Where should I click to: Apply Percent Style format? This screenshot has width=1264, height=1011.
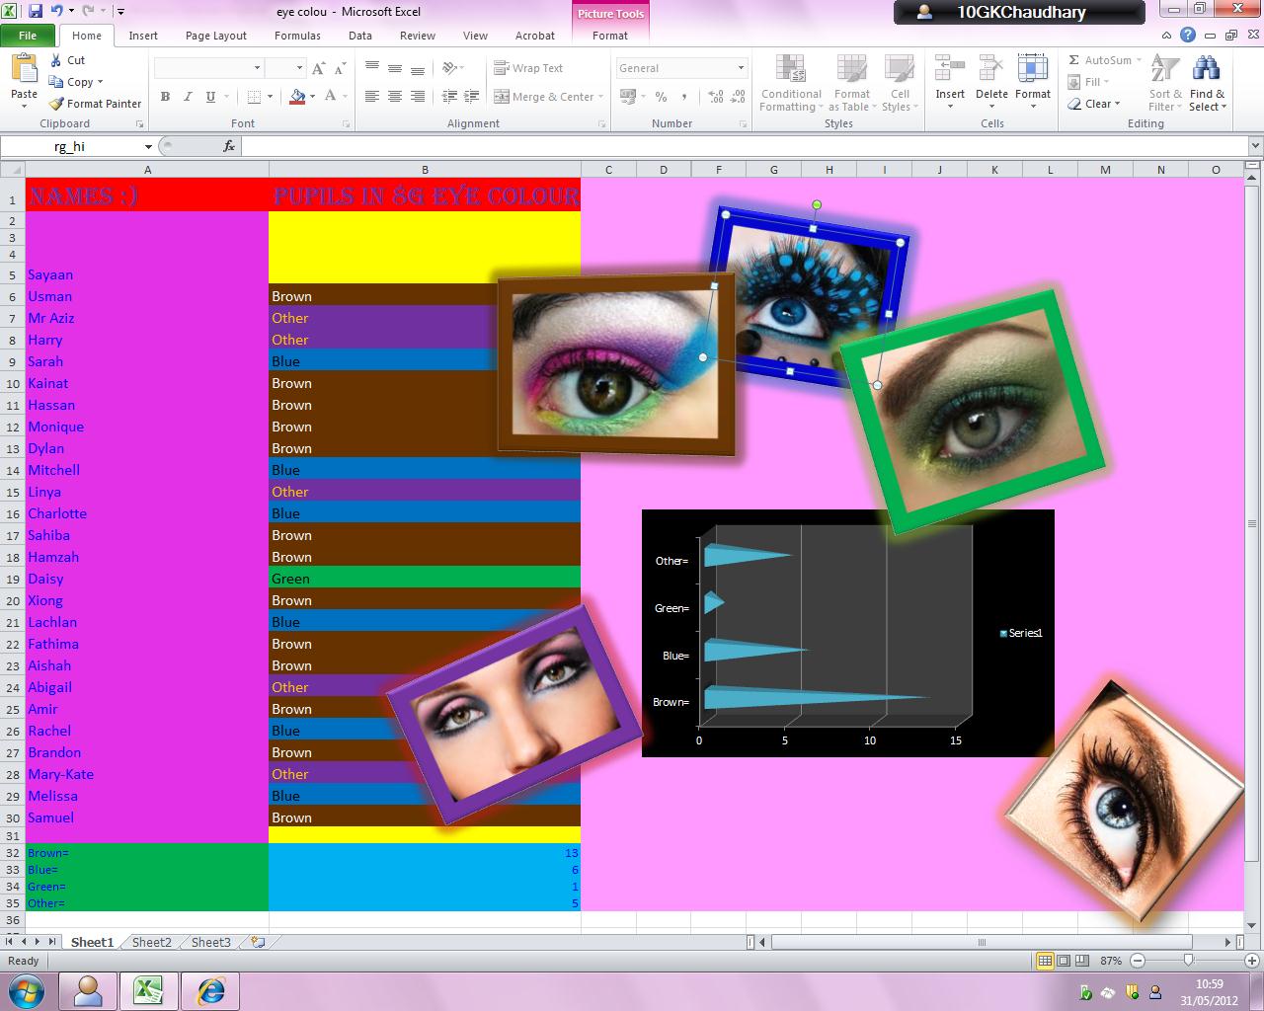tap(661, 97)
